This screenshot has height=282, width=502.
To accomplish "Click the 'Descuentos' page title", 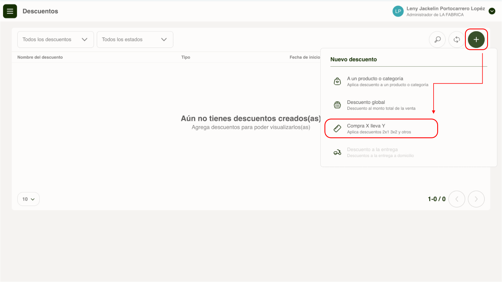I will point(40,11).
